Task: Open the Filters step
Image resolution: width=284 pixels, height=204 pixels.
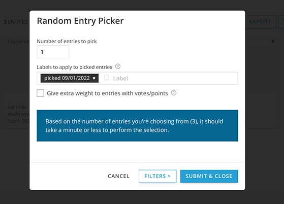Action: [157, 176]
